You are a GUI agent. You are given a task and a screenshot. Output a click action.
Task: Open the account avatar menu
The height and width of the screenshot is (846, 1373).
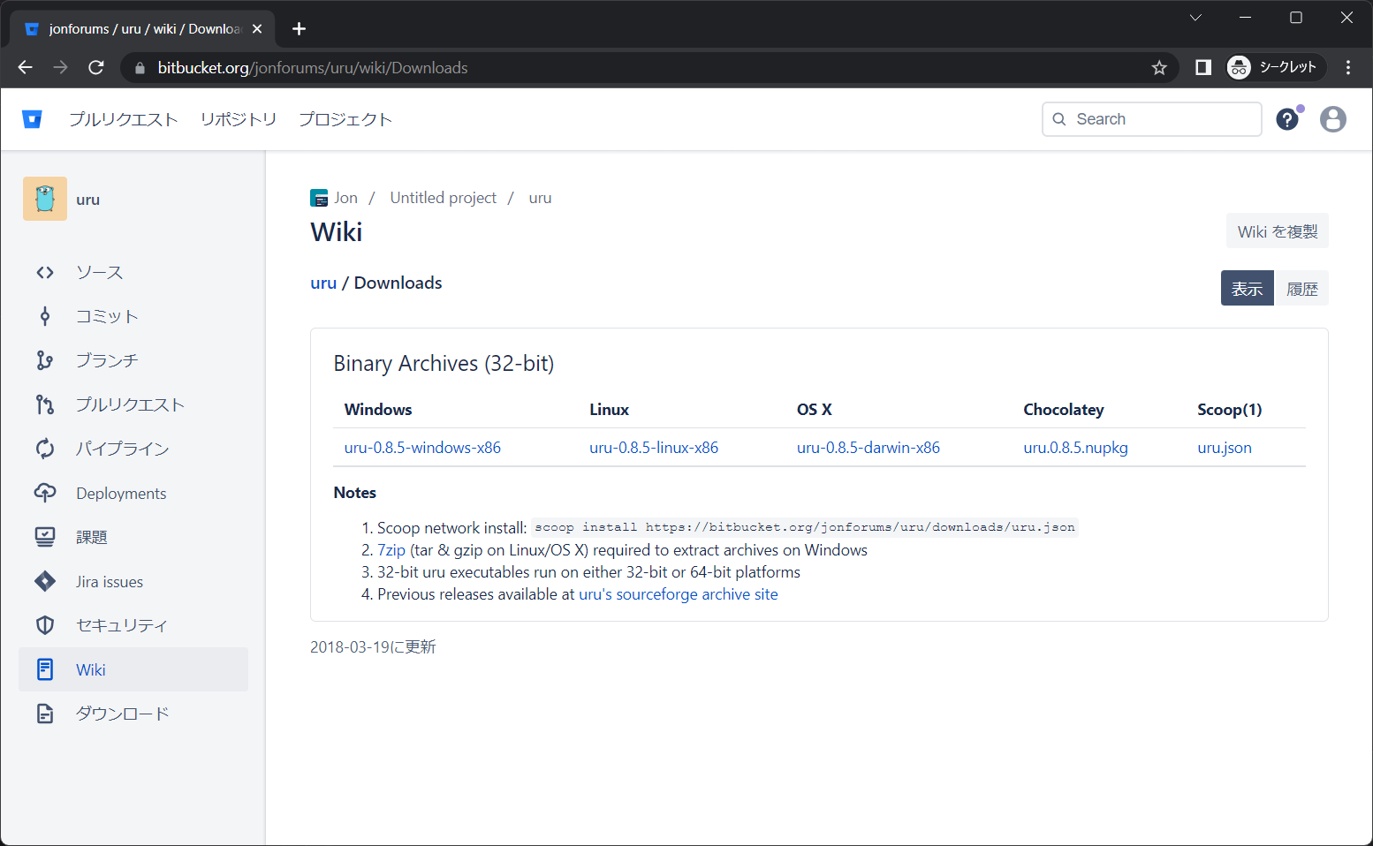1333,118
